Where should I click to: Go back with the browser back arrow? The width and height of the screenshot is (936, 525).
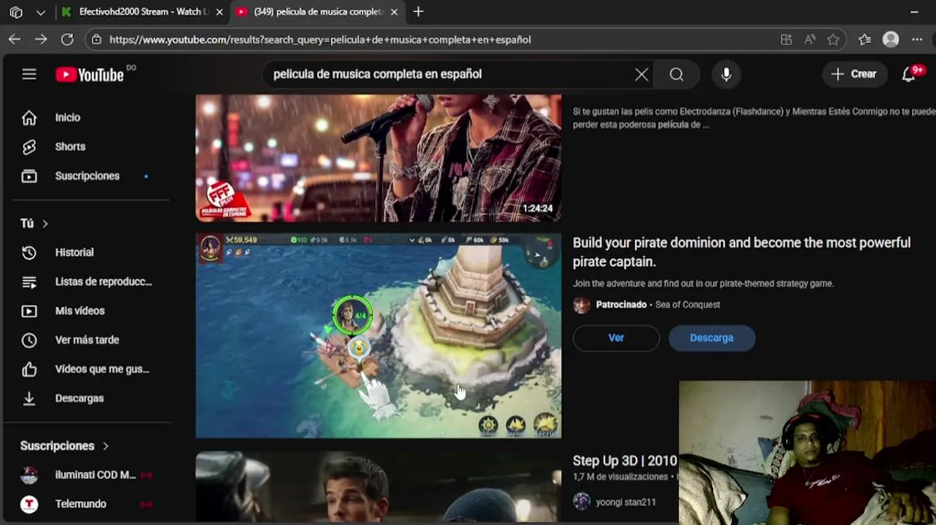click(x=15, y=39)
